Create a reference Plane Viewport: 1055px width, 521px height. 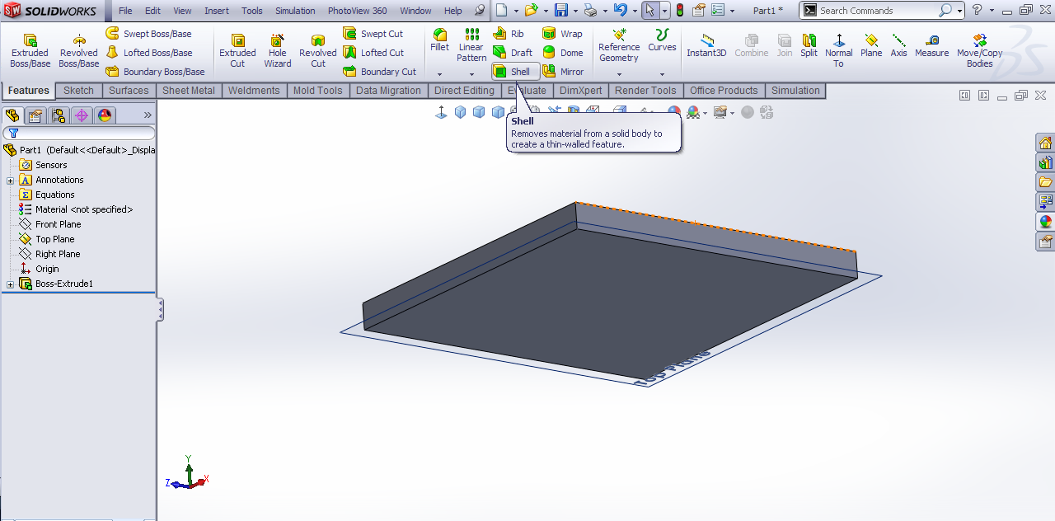(871, 46)
